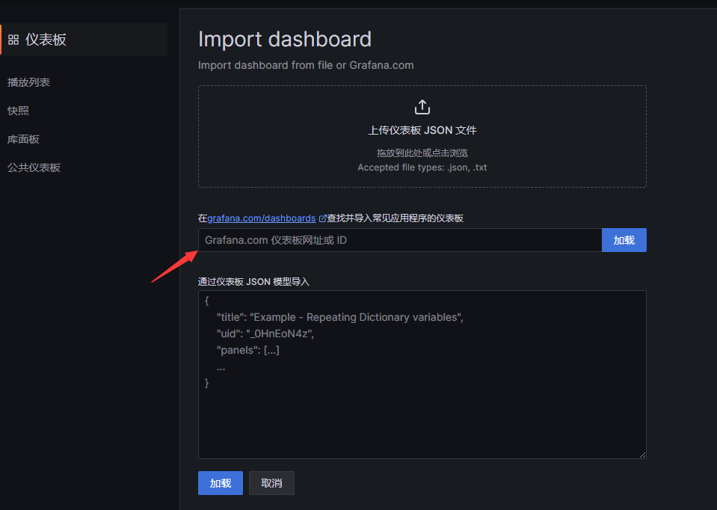Open the 仪表板 sidebar section
This screenshot has height=510, width=717.
84,40
